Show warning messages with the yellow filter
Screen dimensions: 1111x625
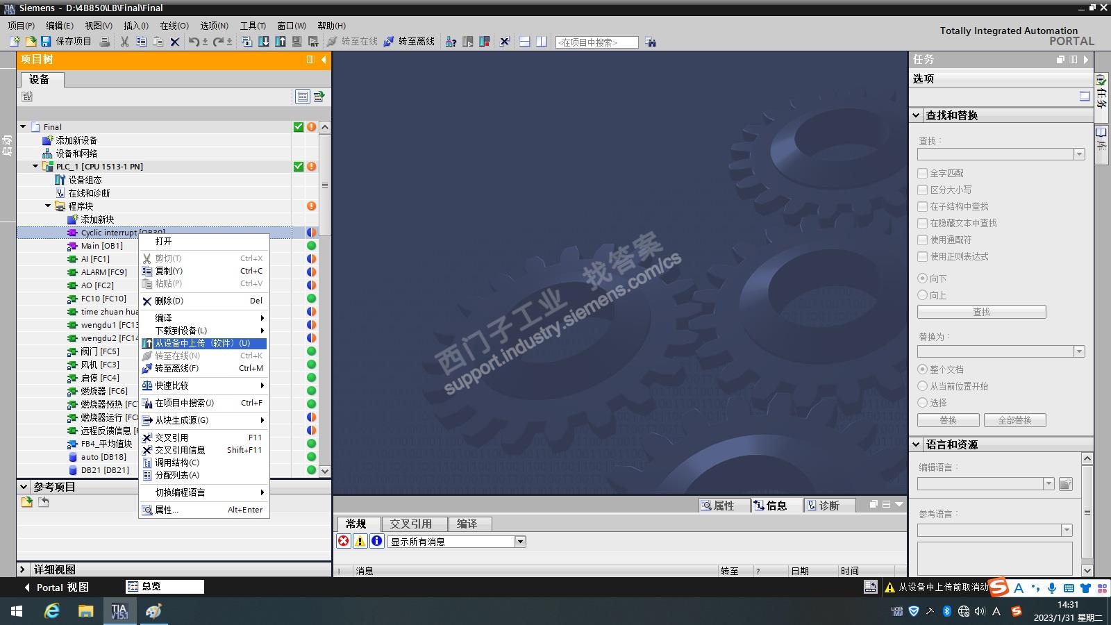tap(360, 541)
